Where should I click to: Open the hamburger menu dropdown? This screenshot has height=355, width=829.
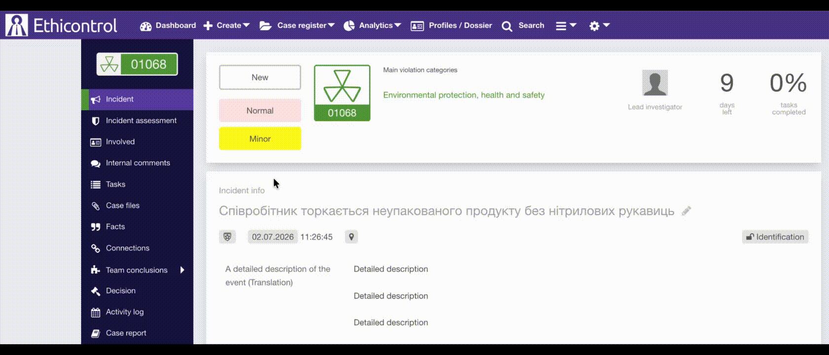566,26
